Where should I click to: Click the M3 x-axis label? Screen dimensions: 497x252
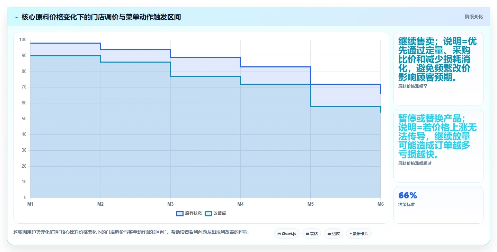(x=170, y=204)
